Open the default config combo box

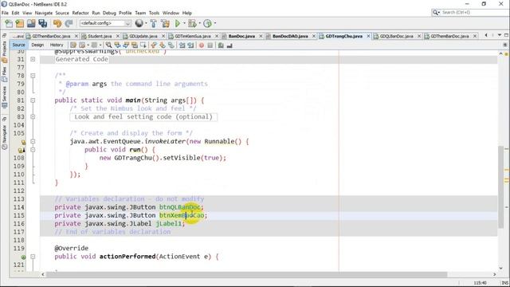[x=105, y=23]
